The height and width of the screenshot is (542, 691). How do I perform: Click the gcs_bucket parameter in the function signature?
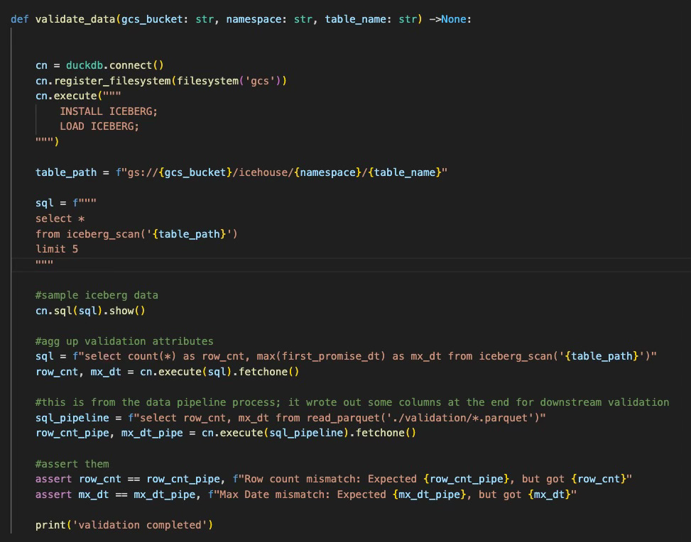151,19
